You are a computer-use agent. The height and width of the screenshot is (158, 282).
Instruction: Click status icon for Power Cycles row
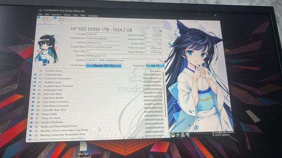coord(32,114)
